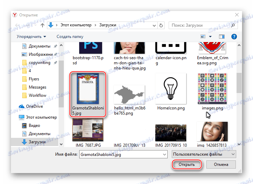Refresh the Загрузки folder listing

161,25
